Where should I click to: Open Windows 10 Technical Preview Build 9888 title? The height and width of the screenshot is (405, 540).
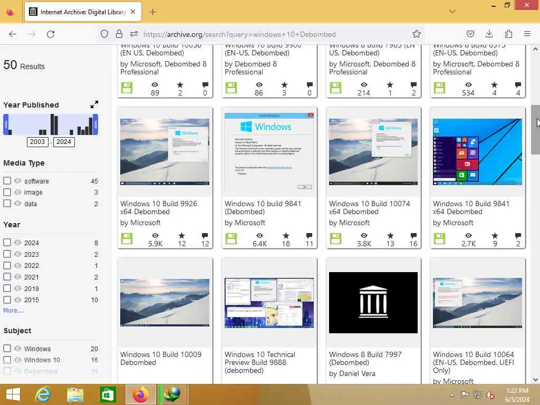259,362
